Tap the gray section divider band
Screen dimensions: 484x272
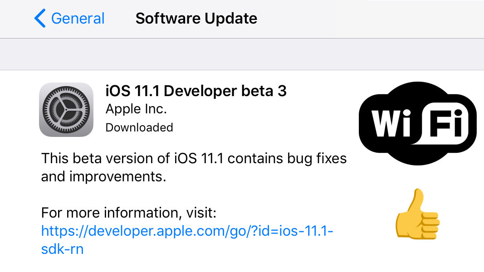click(x=242, y=54)
